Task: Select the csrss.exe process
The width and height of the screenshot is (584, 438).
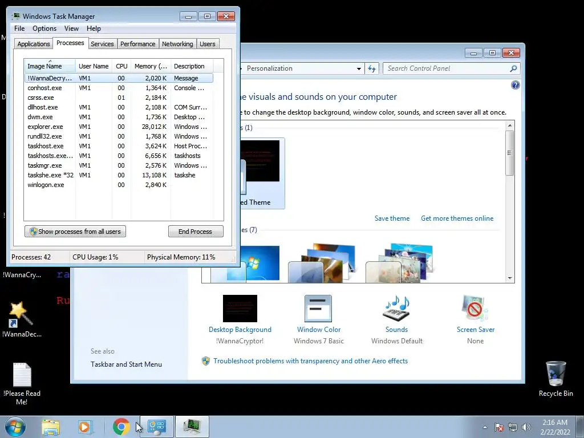Action: tap(119, 98)
